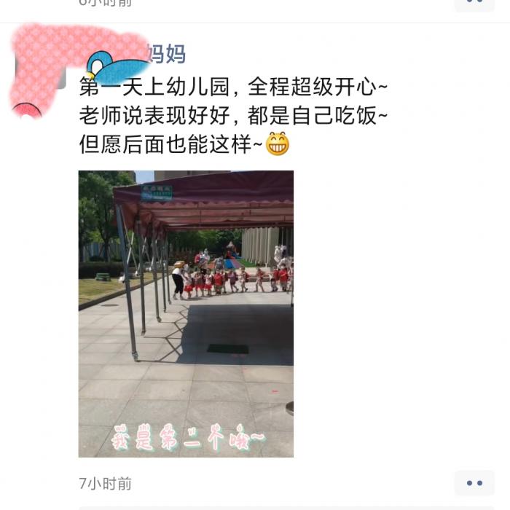510x510 pixels.
Task: Tap the gray comment area at the bottom
Action: 287,508
